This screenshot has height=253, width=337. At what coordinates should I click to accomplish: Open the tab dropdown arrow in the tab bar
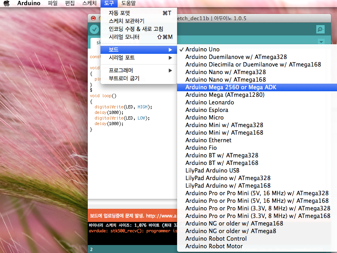321,42
